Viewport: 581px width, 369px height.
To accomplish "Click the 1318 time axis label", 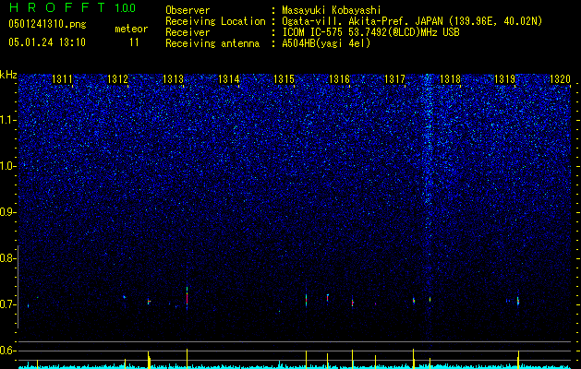I will (450, 79).
